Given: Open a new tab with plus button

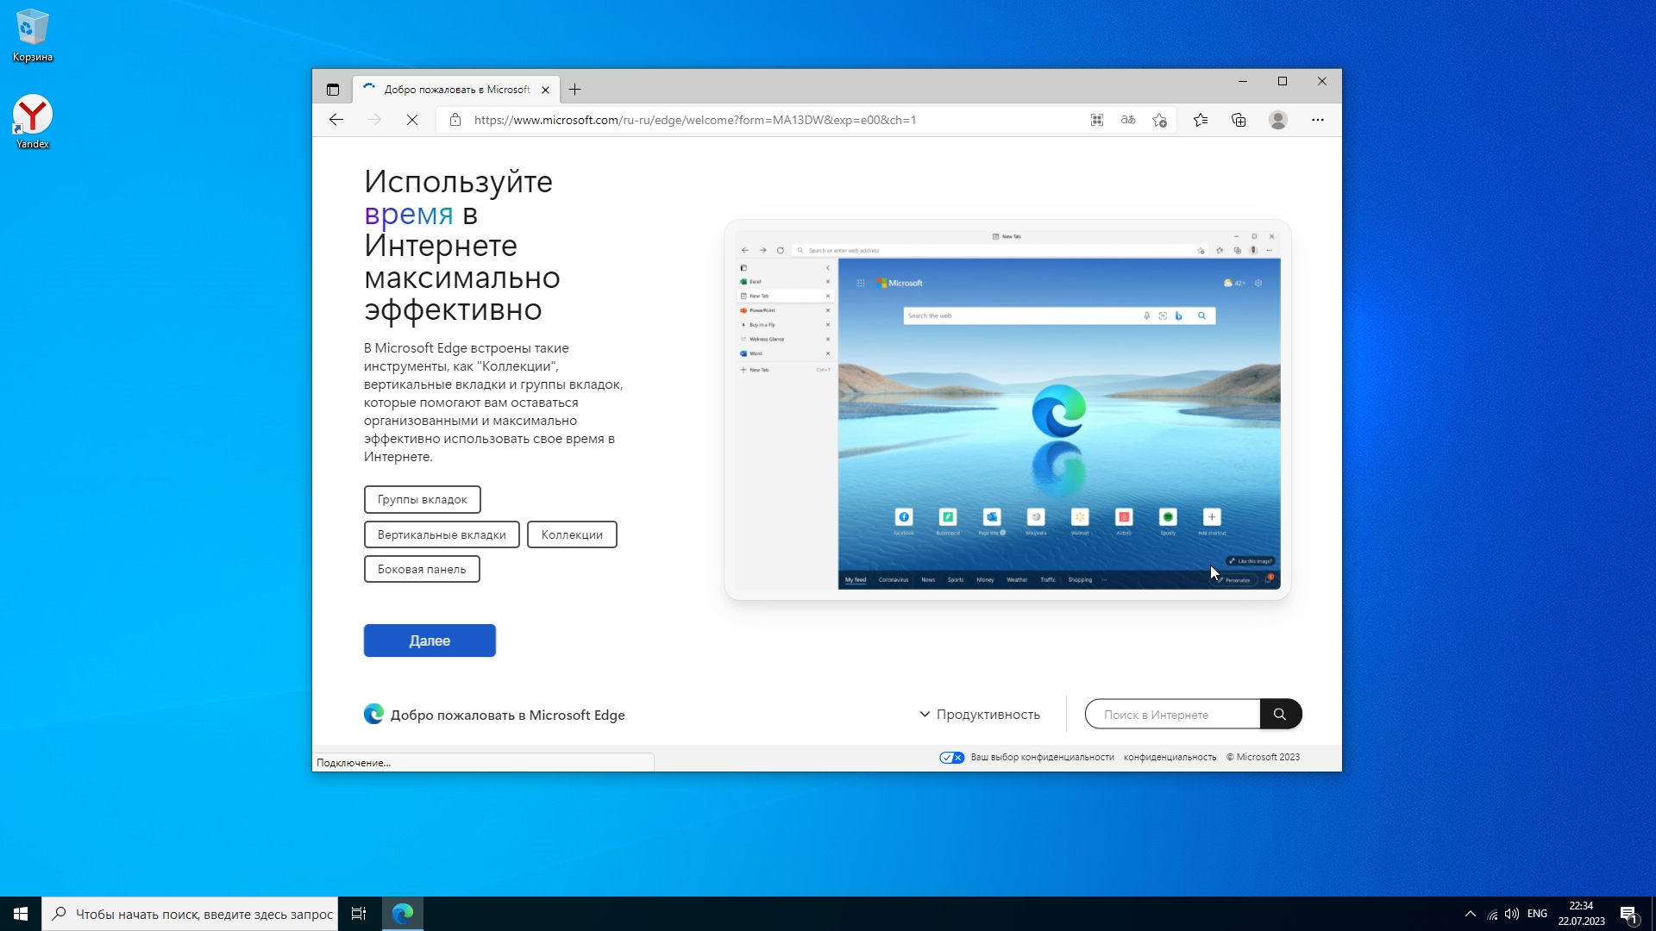Looking at the screenshot, I should 575,90.
